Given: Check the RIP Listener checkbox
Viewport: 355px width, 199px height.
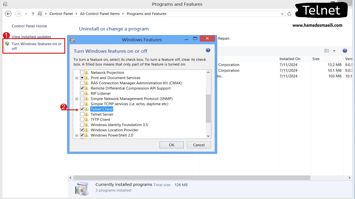Looking at the screenshot, I should (82, 93).
